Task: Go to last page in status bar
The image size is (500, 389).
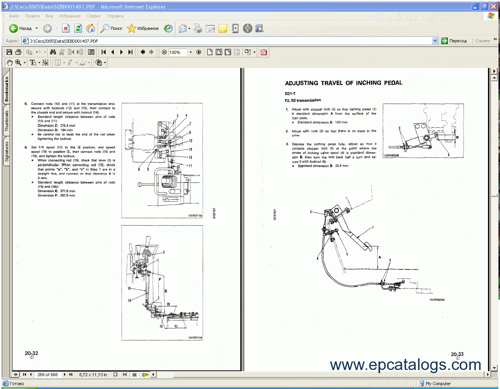Action: [71, 375]
